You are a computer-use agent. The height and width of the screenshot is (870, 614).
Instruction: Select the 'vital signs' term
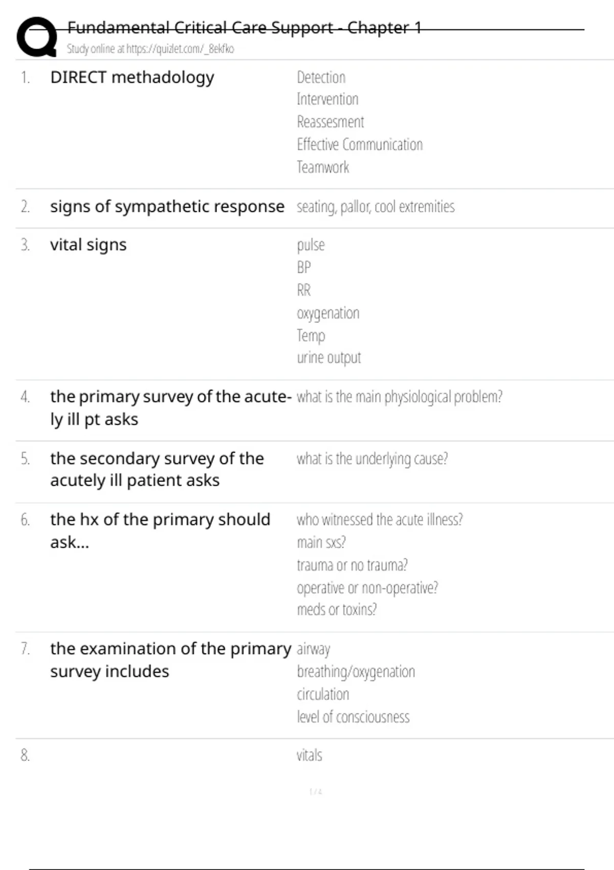[88, 245]
